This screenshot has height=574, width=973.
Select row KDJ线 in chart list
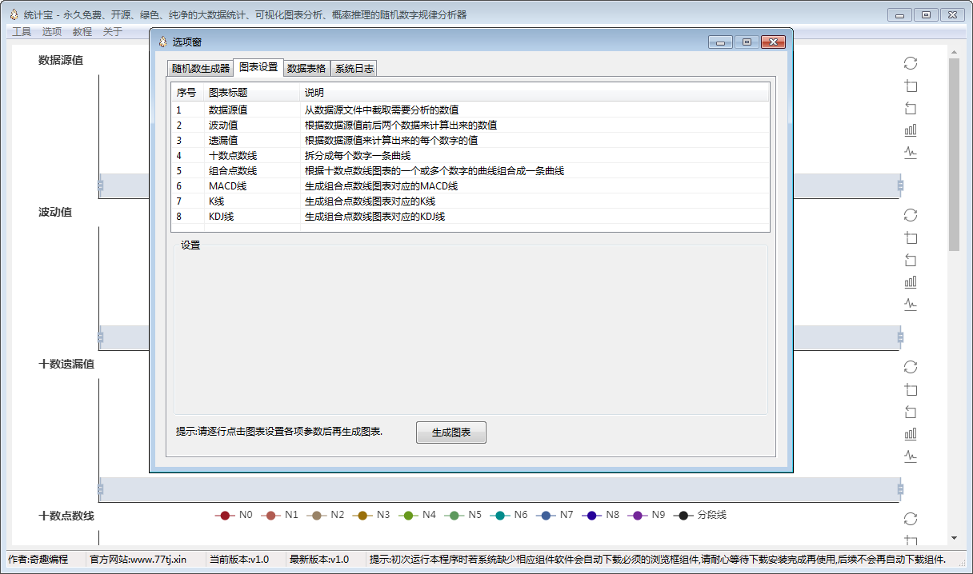(470, 216)
